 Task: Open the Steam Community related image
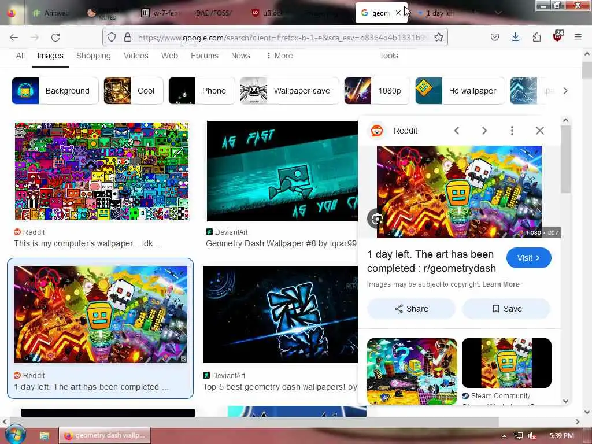(x=506, y=363)
